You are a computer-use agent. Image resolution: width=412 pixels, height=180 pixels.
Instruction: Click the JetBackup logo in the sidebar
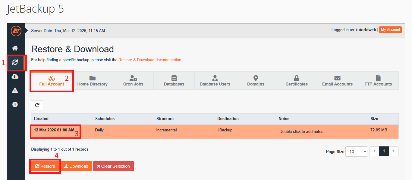(x=16, y=31)
